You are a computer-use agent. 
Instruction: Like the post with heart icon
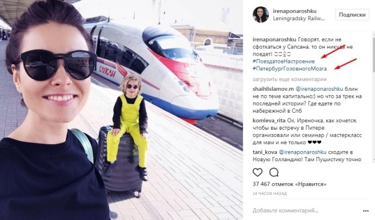(258, 172)
